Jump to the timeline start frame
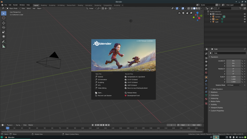The width and height of the screenshot is (247, 139). 96,125
